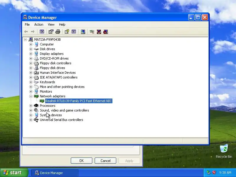The width and height of the screenshot is (236, 177).
Task: Click the DVD/CD-ROM drives disc icon
Action: point(36,58)
